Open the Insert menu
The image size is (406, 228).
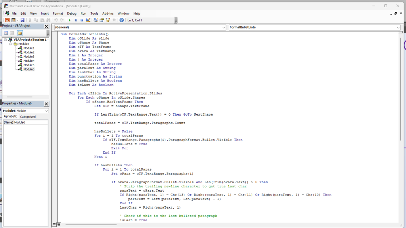[x=44, y=13]
